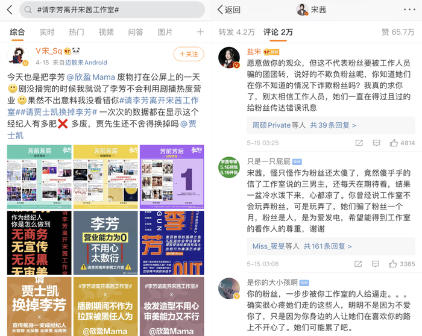Click the magnifier icon in the search field

point(28,10)
